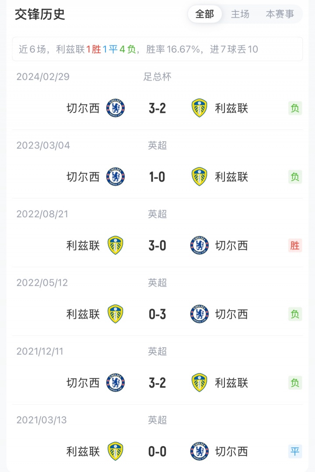Select the 全部 filter tab

click(x=205, y=14)
